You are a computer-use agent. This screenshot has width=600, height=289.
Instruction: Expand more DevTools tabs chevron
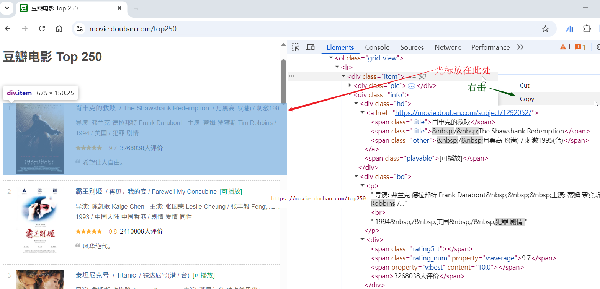click(x=520, y=47)
